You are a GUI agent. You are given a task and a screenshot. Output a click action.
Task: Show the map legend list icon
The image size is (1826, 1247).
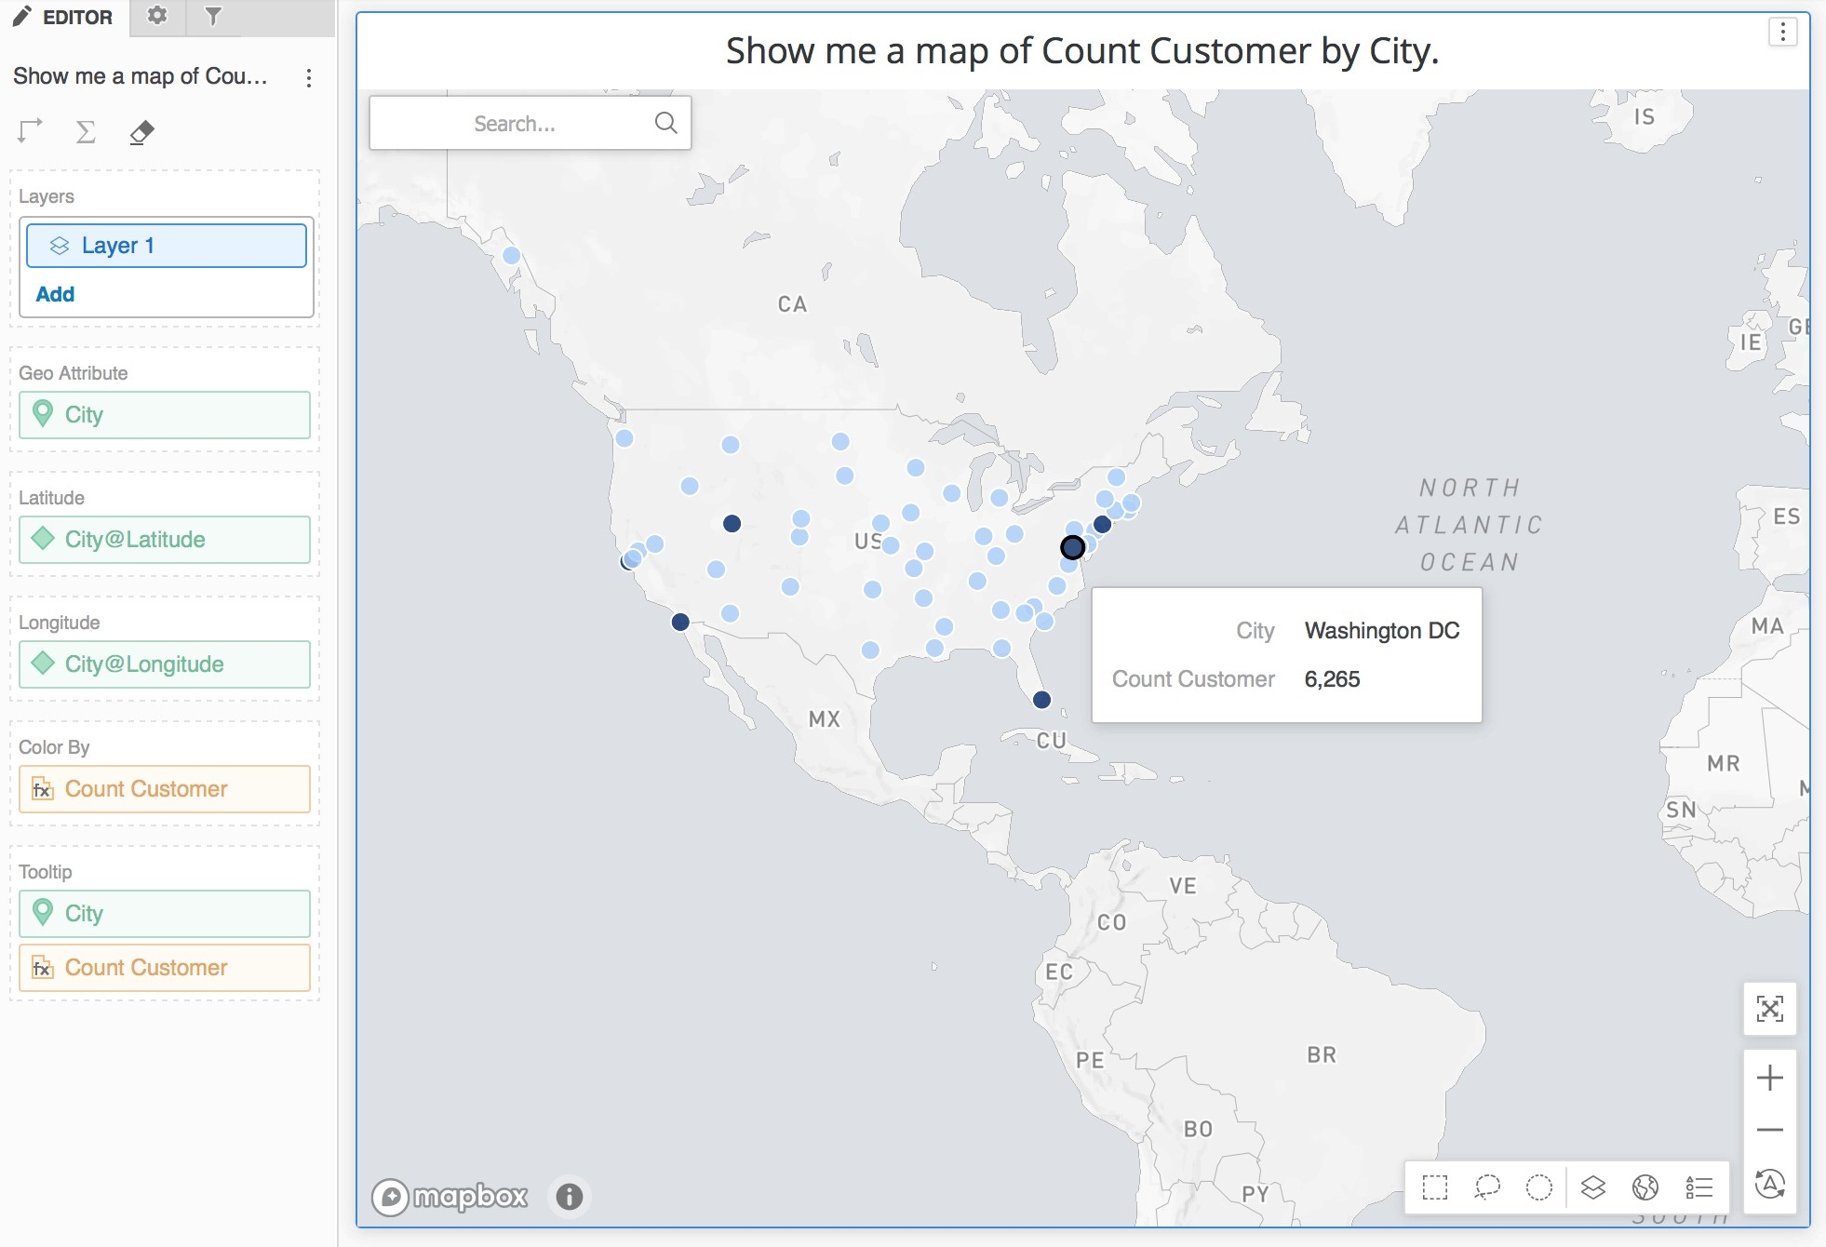tap(1698, 1187)
